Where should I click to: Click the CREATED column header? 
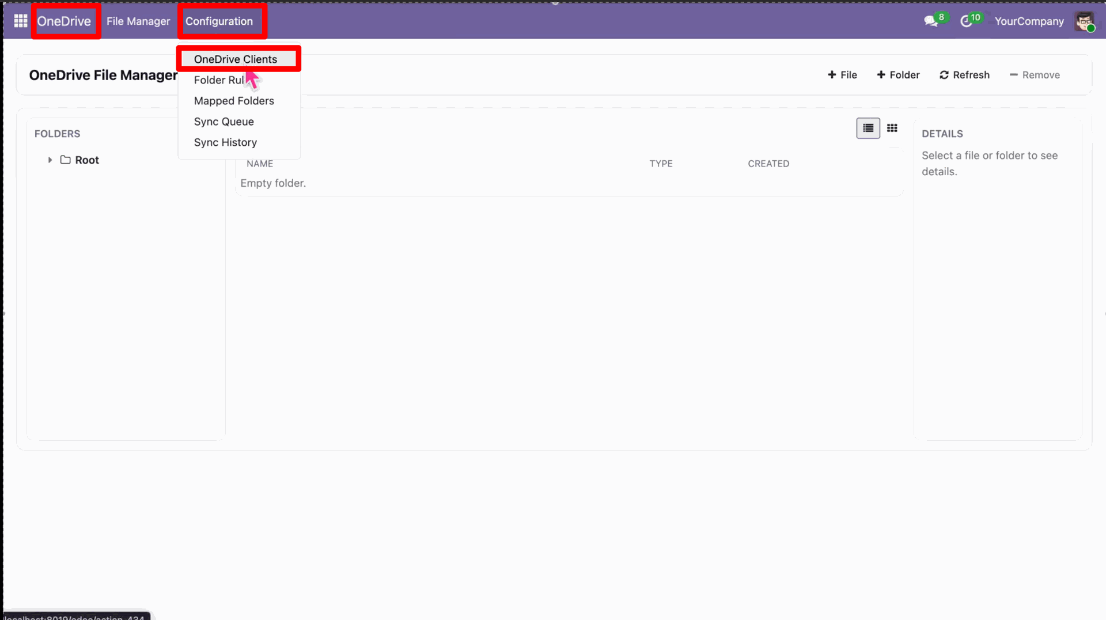click(768, 164)
